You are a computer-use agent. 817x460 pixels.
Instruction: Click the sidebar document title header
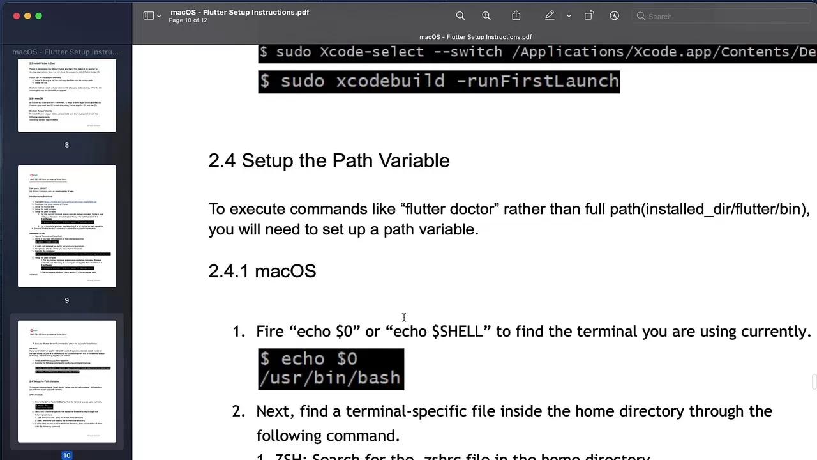tap(65, 52)
